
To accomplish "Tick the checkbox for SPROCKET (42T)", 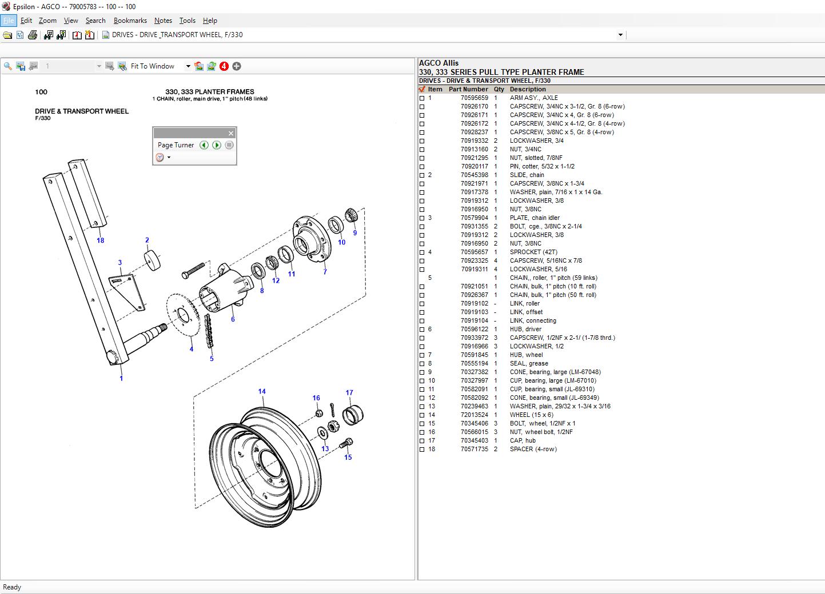I will [422, 252].
